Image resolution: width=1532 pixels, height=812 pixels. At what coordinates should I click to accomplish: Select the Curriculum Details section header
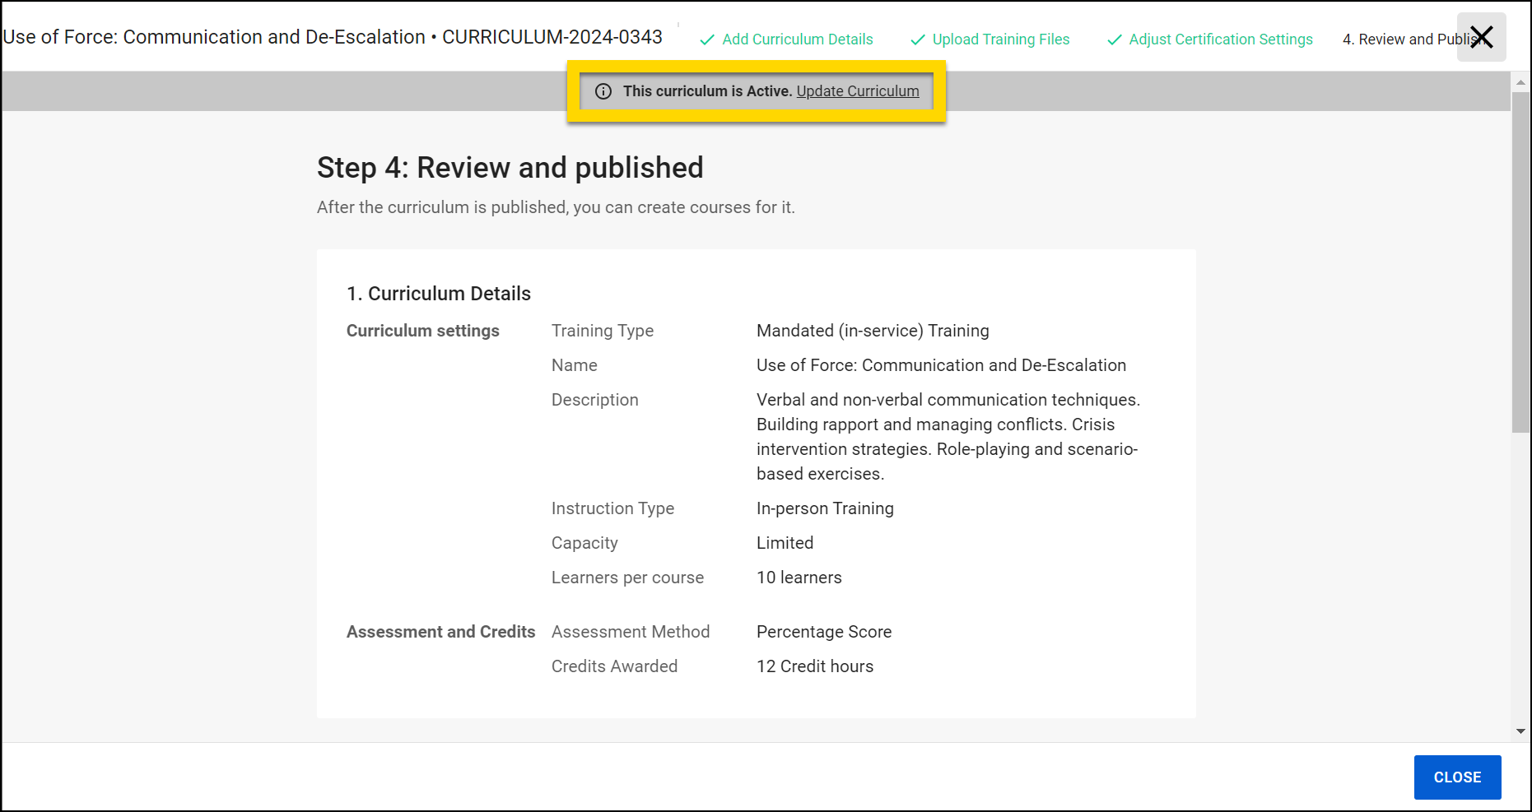tap(439, 293)
